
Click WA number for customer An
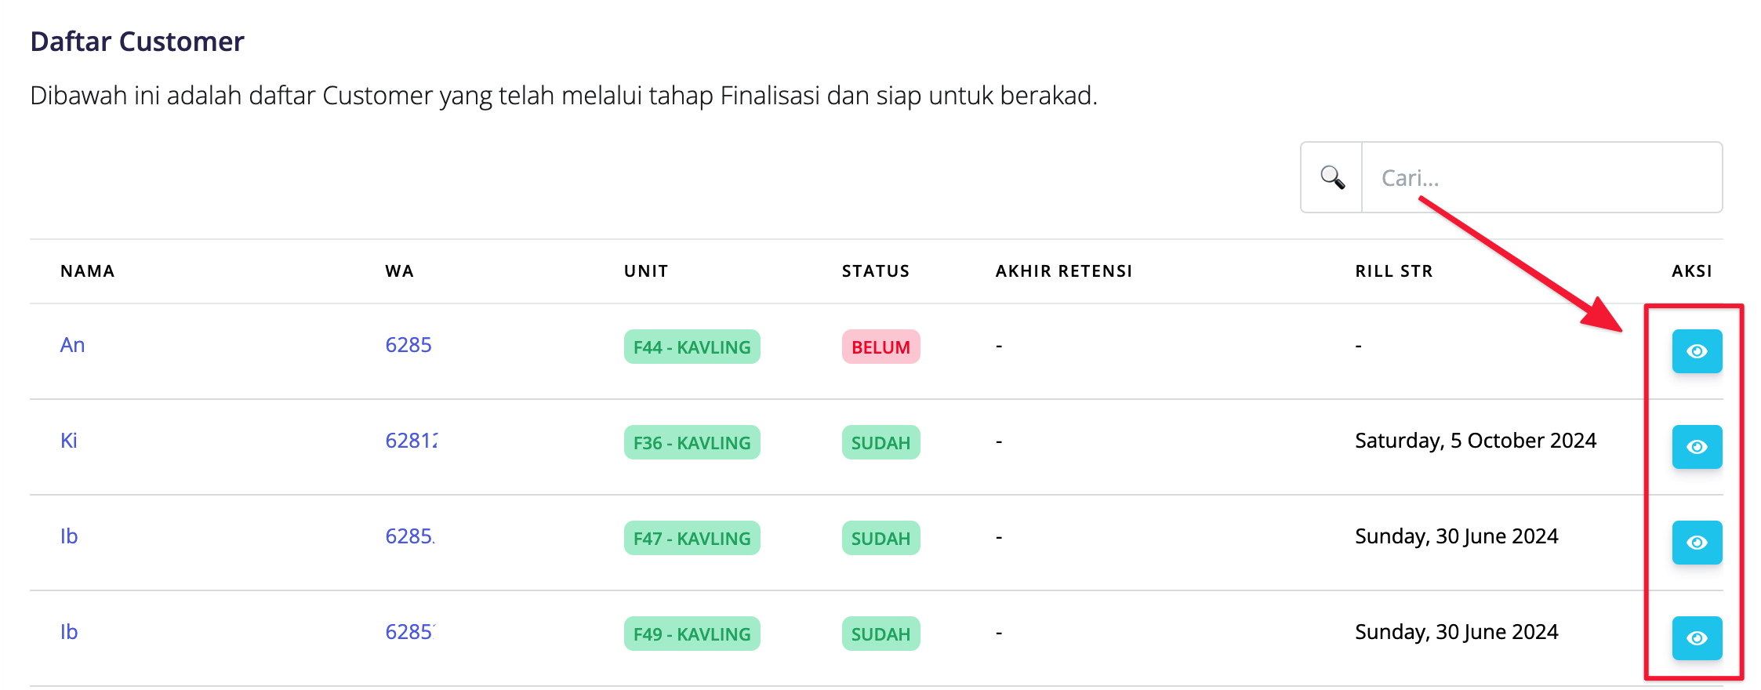pyautogui.click(x=408, y=345)
